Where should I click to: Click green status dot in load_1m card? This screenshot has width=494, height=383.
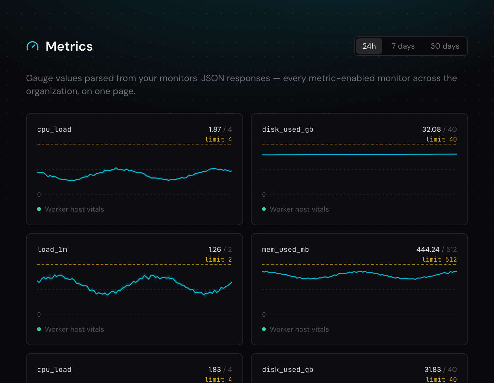point(39,329)
